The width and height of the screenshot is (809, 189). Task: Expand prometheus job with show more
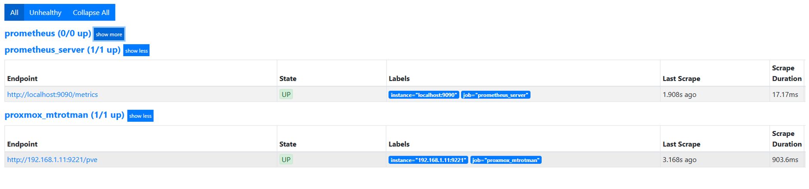pos(109,34)
